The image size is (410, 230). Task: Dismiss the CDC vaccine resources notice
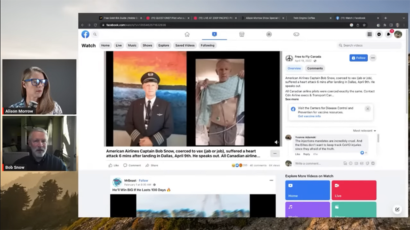pyautogui.click(x=367, y=109)
